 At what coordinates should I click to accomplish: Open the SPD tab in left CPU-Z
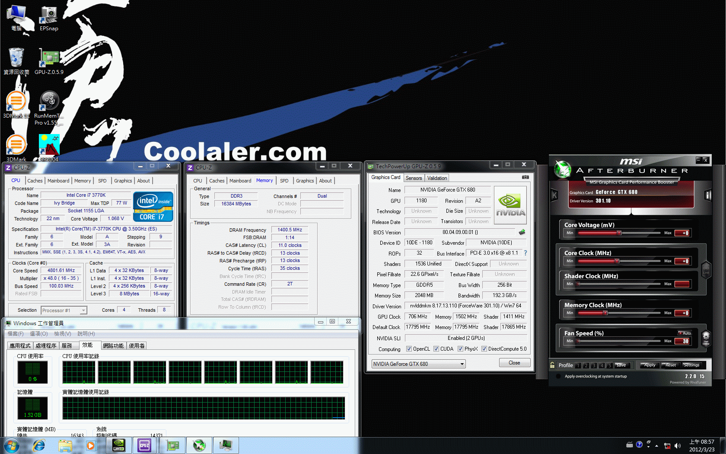pos(102,181)
